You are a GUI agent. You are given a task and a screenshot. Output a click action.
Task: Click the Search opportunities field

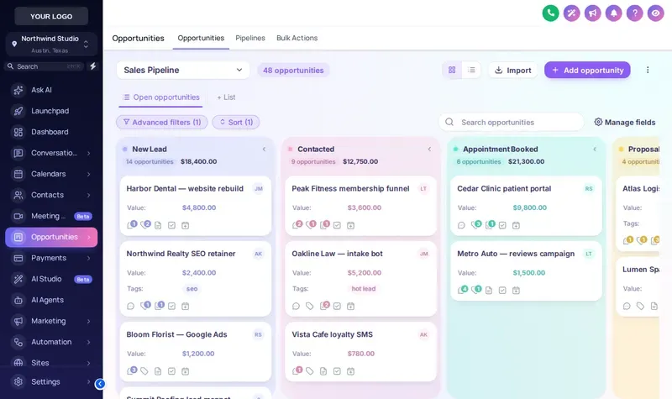512,122
